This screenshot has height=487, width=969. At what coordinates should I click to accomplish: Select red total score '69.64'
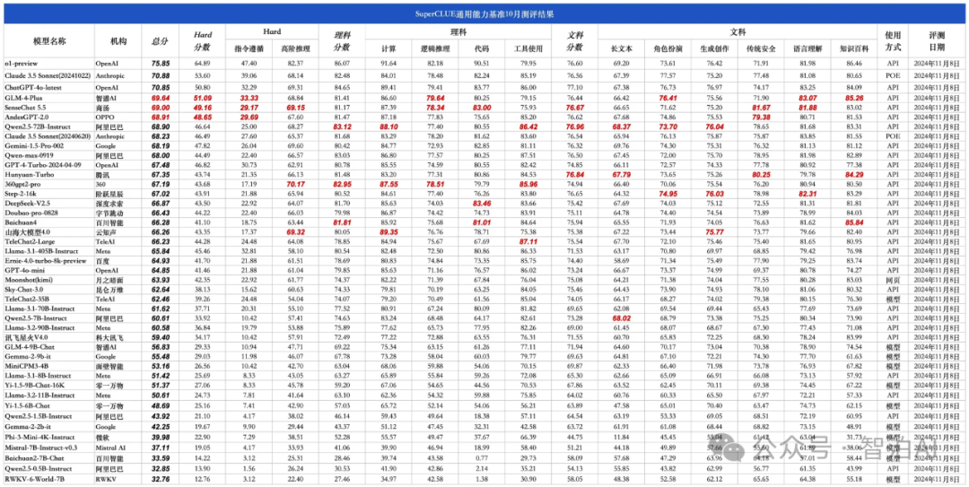coord(160,98)
